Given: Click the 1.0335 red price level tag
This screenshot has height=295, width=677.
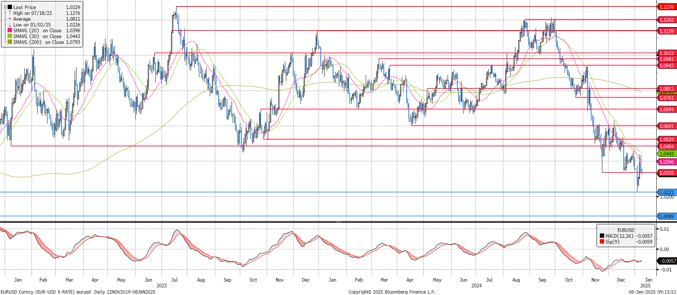Looking at the screenshot, I should click(x=666, y=173).
